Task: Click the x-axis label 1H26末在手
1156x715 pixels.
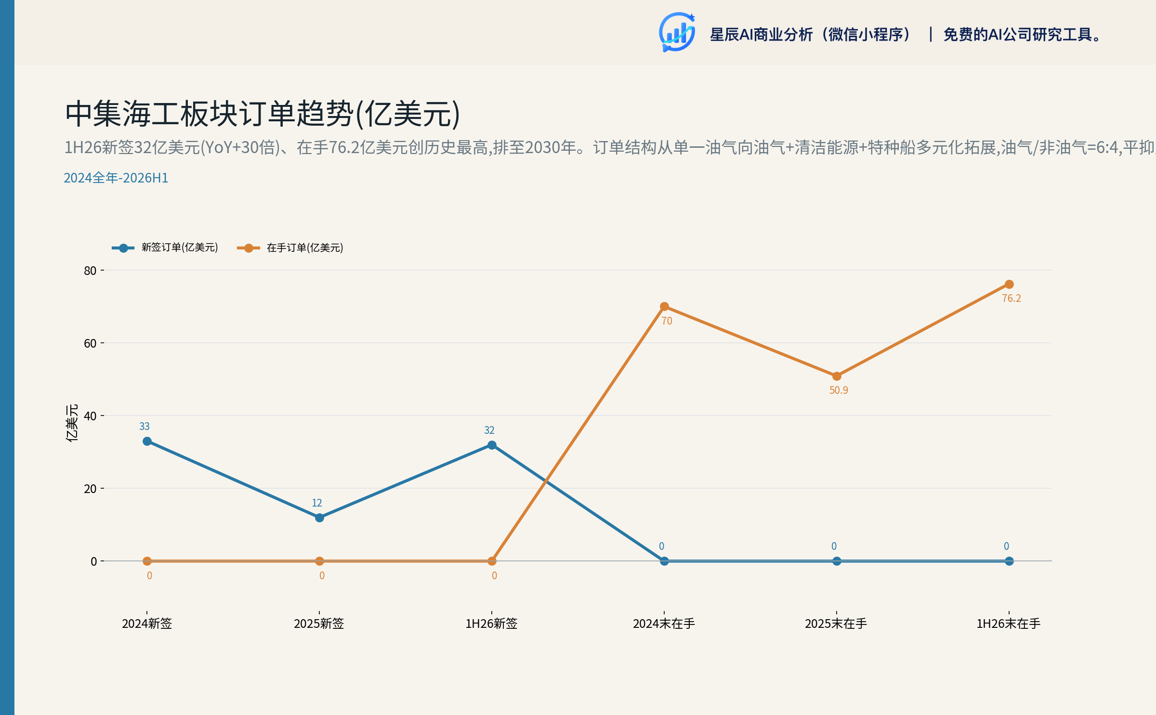Action: pyautogui.click(x=1009, y=624)
